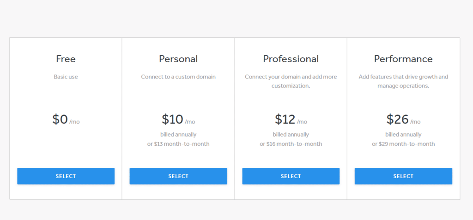Click the Performance plan title
Screen dimensions: 473x220
pyautogui.click(x=403, y=59)
